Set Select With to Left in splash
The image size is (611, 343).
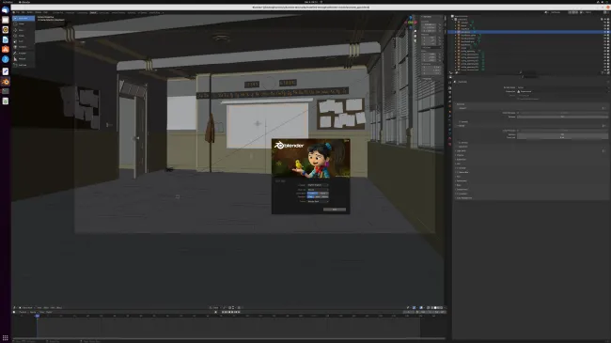[312, 193]
